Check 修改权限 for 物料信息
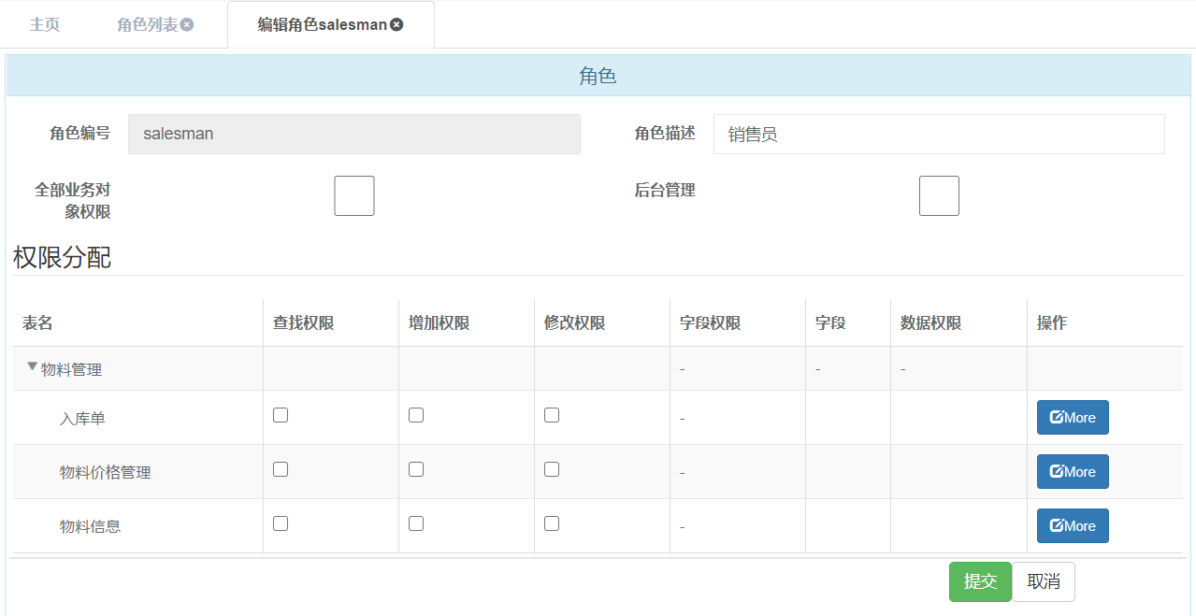 pos(552,523)
